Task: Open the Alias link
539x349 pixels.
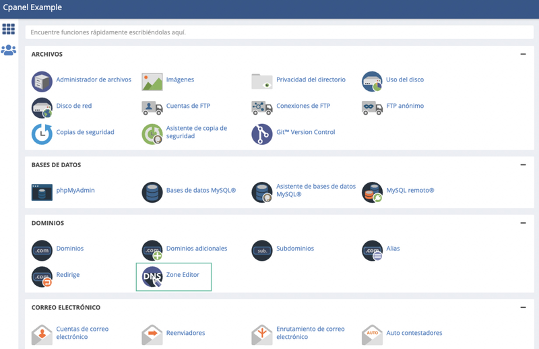Action: (393, 248)
